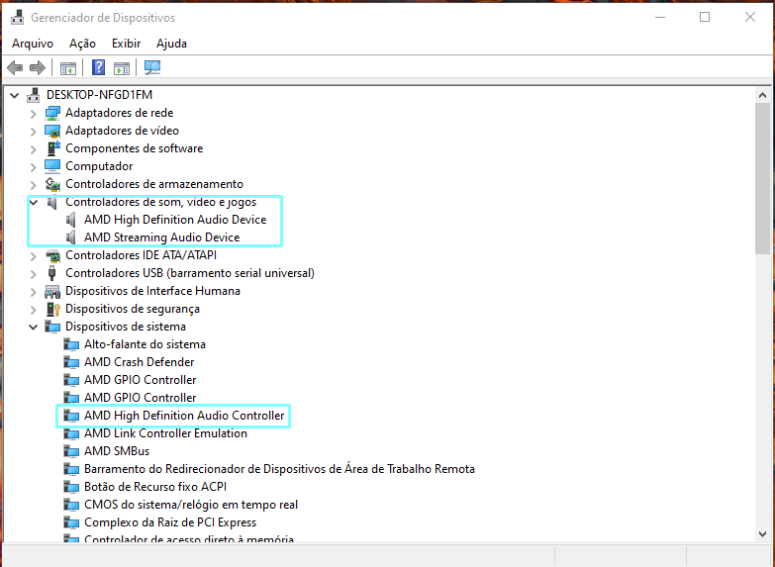Open the Arquivo menu
Screen dimensions: 775x567
point(33,44)
